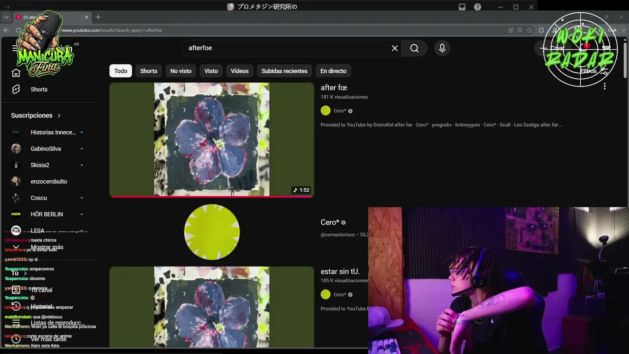Click the search magnifier button
Screen dimensions: 629x354
[x=414, y=48]
